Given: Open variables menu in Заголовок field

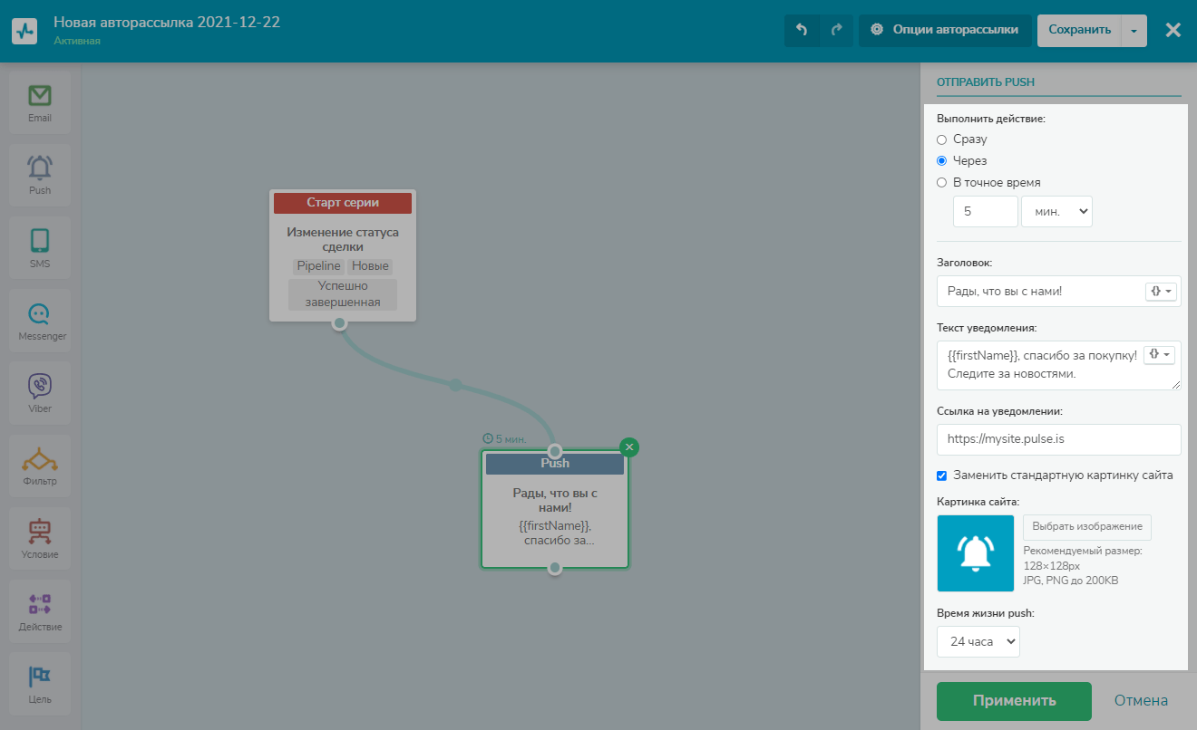Looking at the screenshot, I should click(1161, 292).
